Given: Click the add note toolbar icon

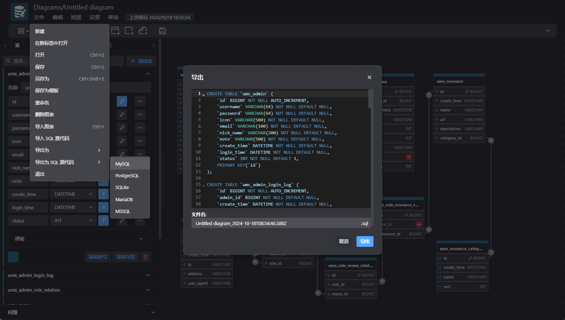Looking at the screenshot, I should 143,31.
